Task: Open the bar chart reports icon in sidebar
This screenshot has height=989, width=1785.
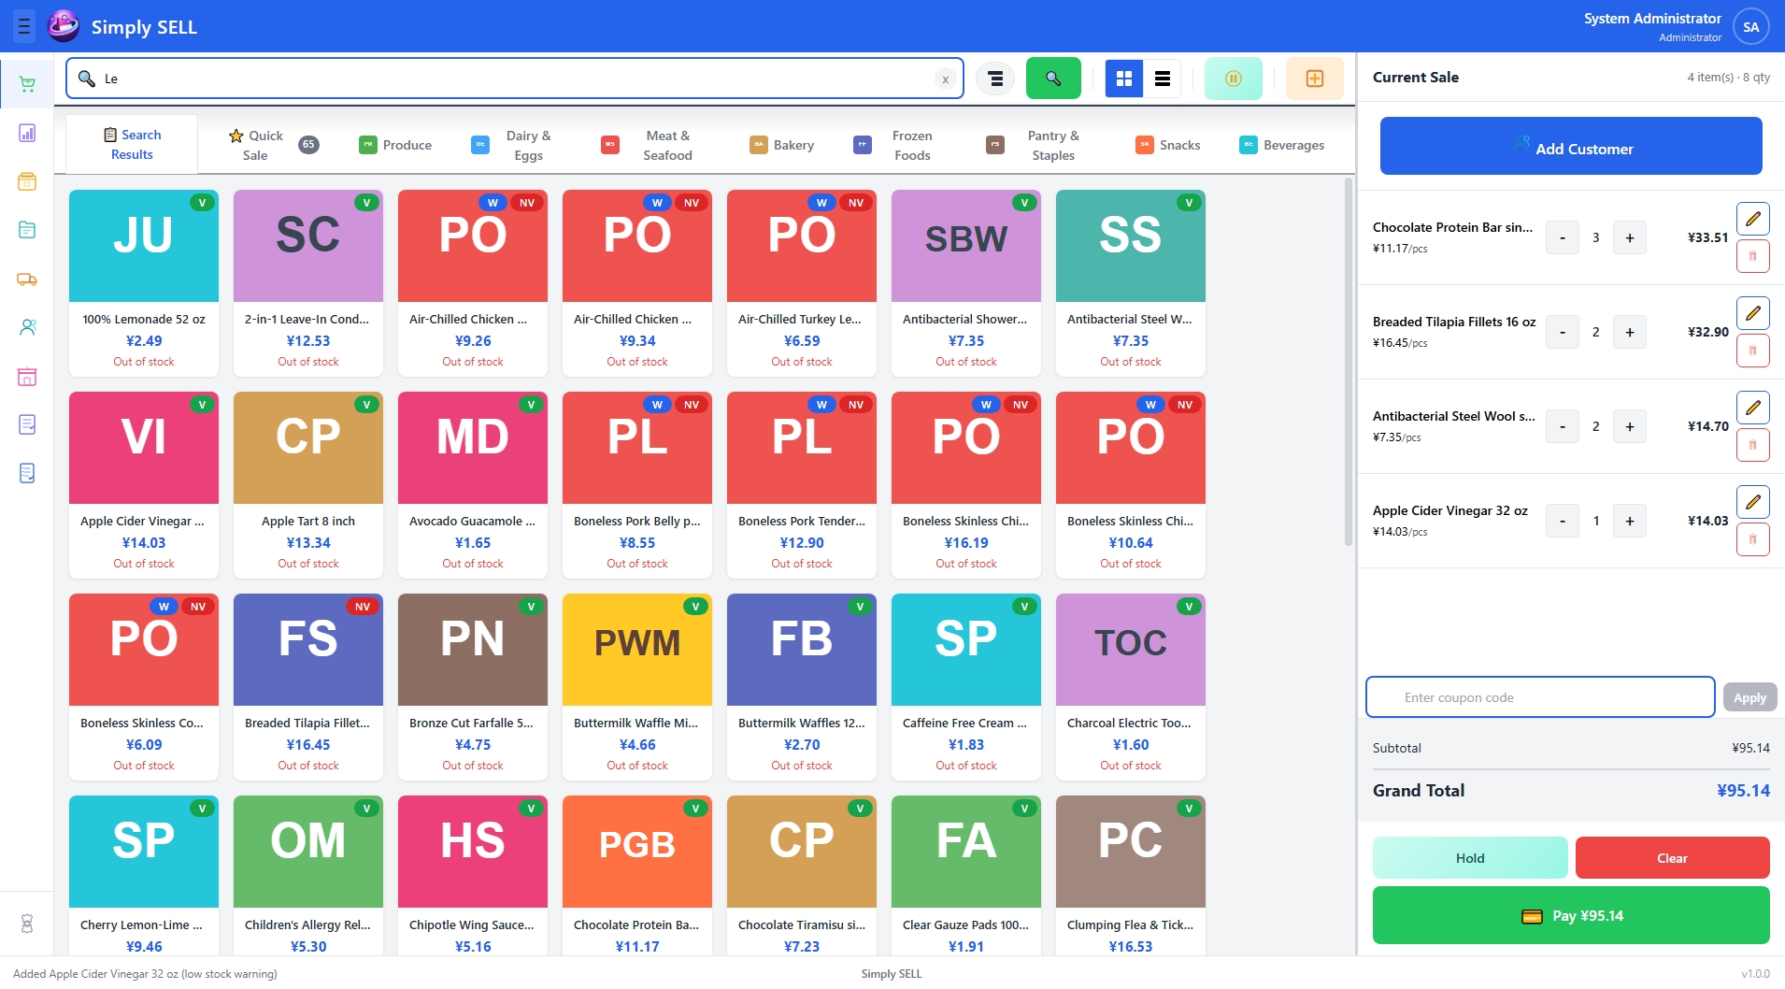Action: pos(27,133)
